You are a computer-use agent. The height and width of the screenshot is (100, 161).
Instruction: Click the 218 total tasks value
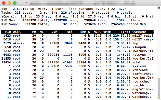[x=18, y=13]
